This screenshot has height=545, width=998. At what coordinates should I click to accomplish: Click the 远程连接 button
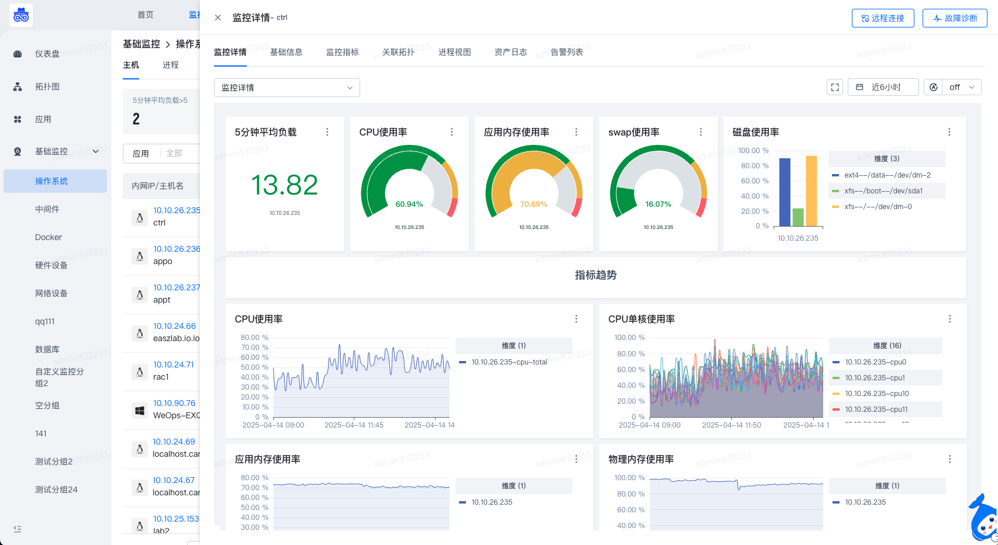[x=882, y=18]
